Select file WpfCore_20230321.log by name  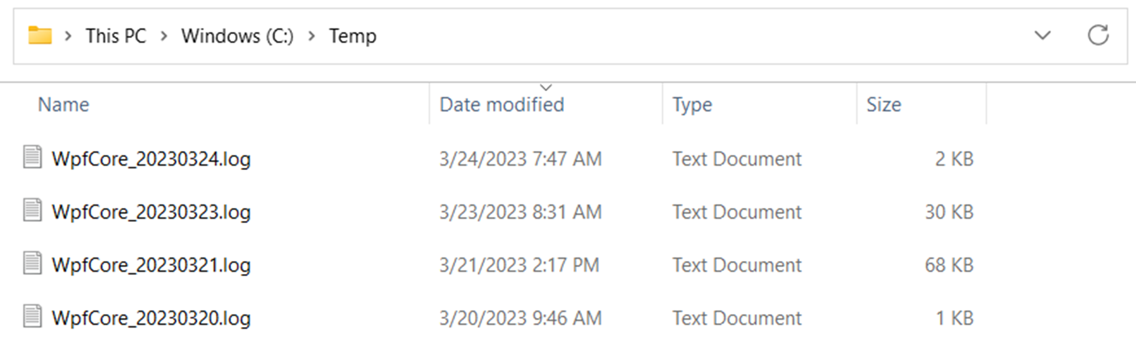[x=151, y=265]
